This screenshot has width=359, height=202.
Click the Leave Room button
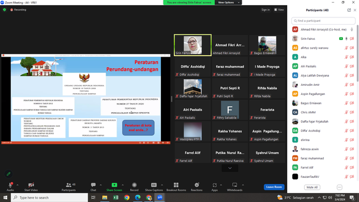[274, 187]
